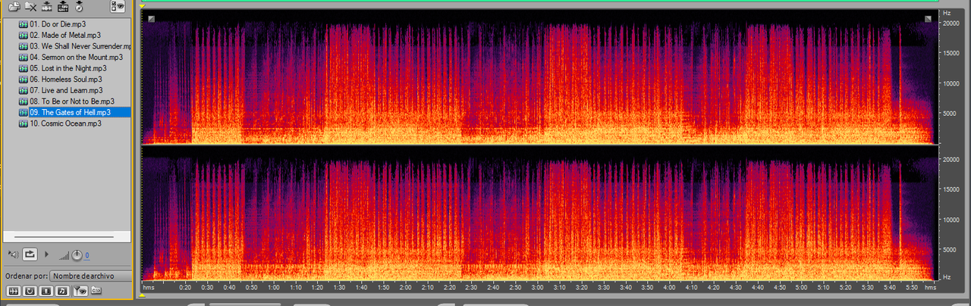Click the top-right spectral corner handle
Screen dimensions: 971x306
click(928, 19)
